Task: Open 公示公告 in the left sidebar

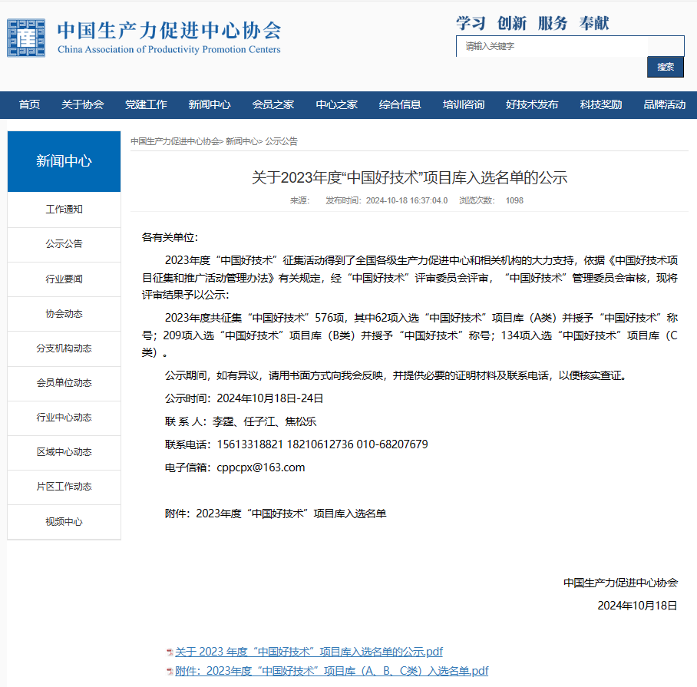Action: click(64, 244)
